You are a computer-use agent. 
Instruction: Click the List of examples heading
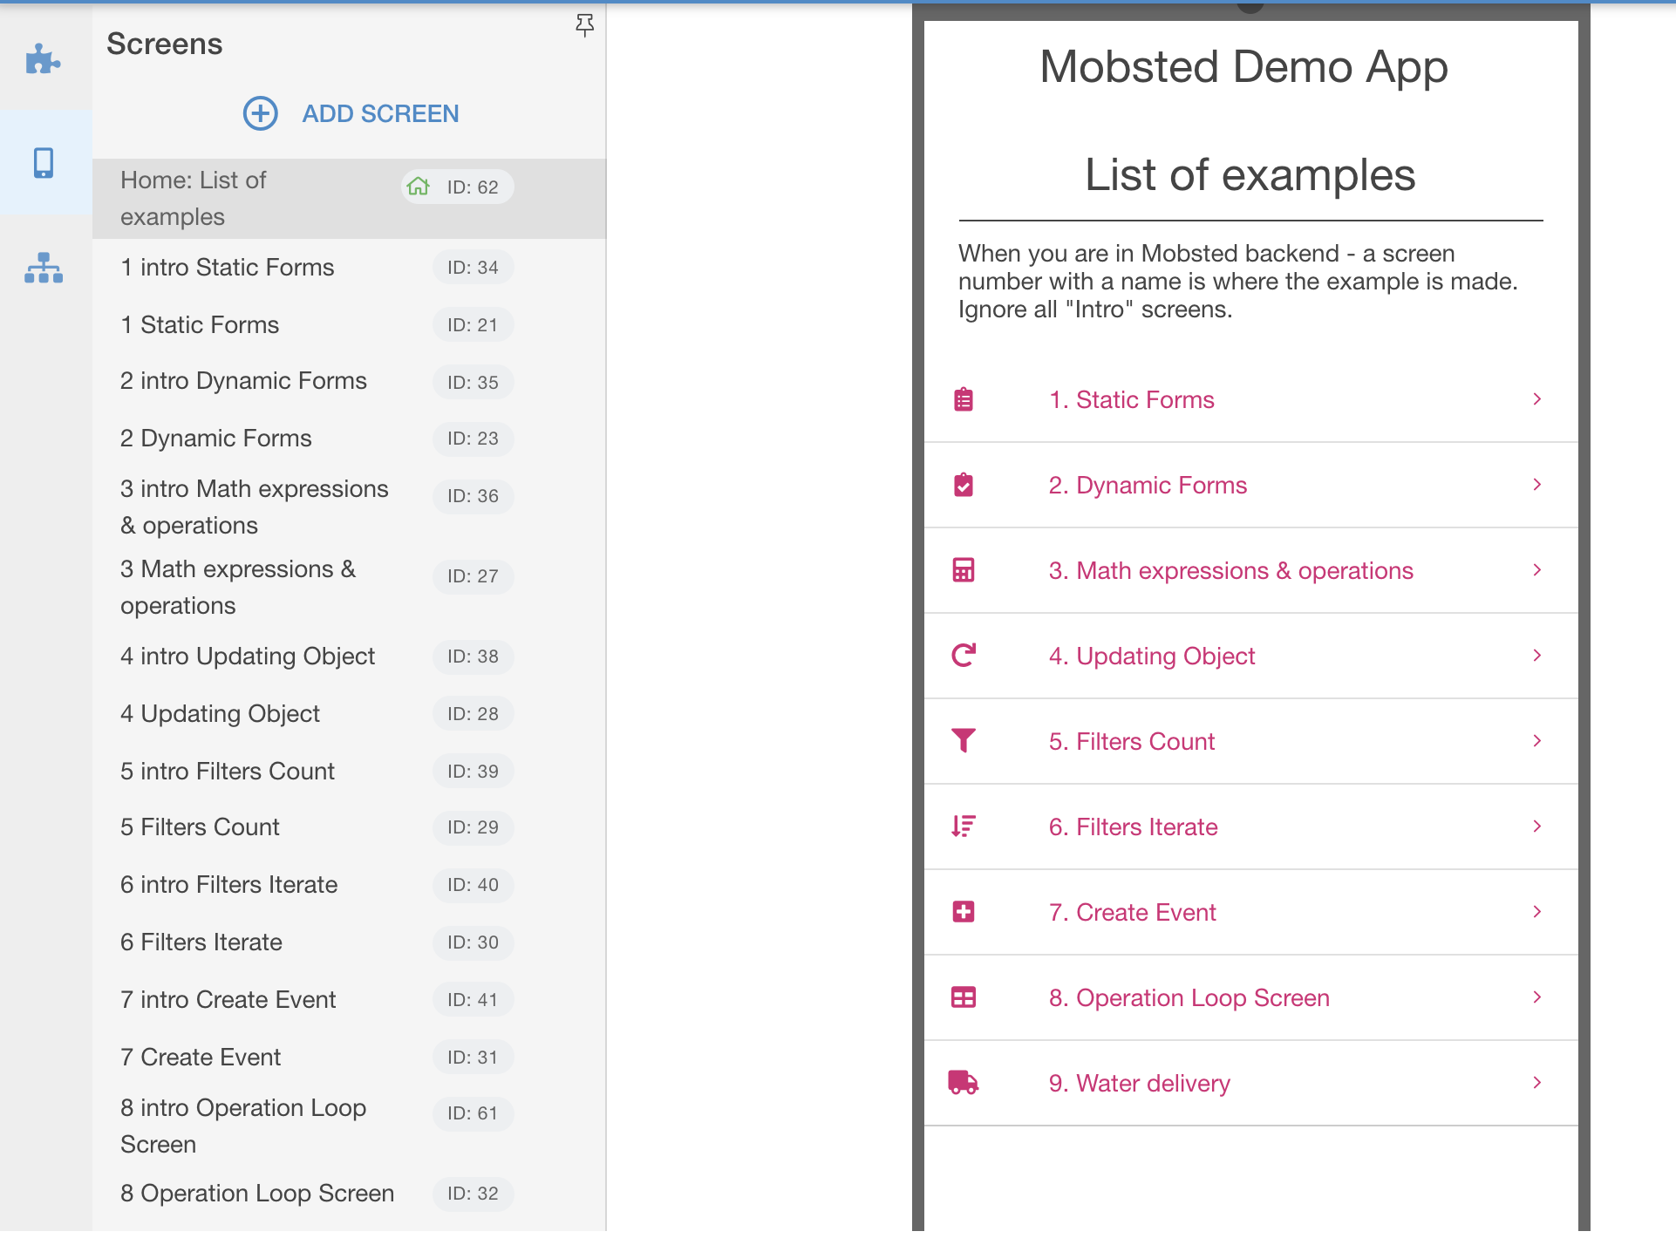click(1250, 174)
